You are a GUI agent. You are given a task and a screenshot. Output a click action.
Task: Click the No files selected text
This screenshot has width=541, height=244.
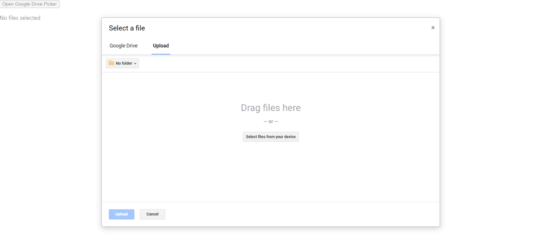point(20,18)
